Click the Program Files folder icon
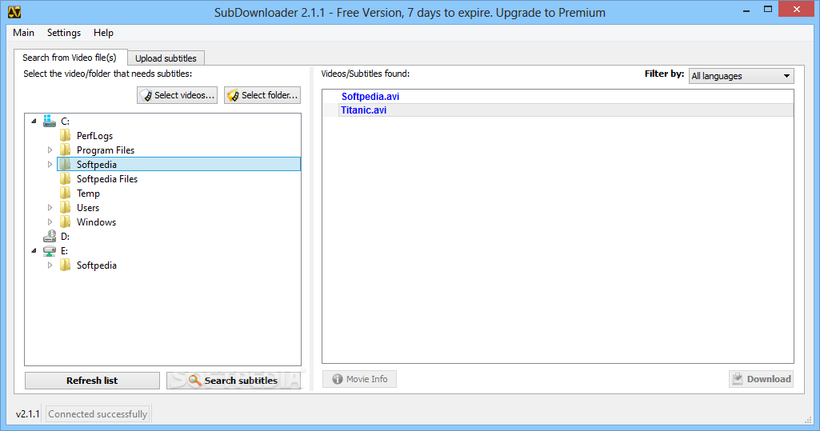The width and height of the screenshot is (820, 431). pos(65,150)
